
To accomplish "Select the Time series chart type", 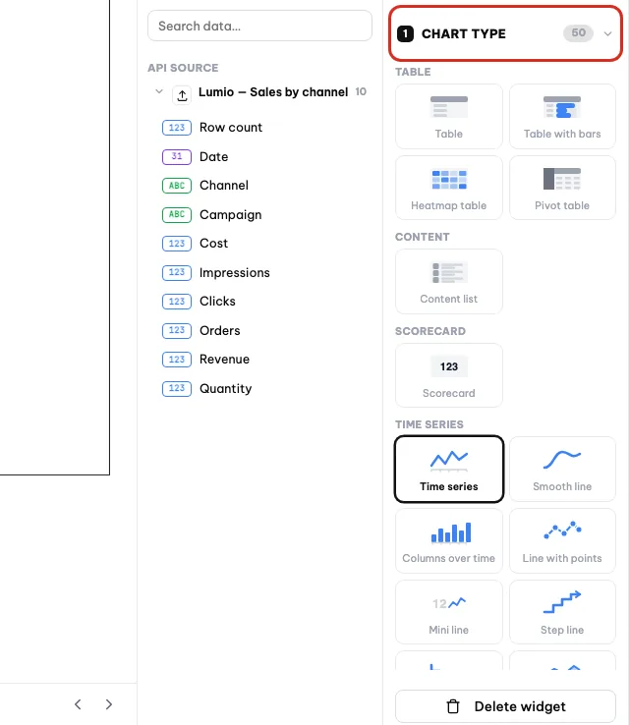I will [448, 469].
